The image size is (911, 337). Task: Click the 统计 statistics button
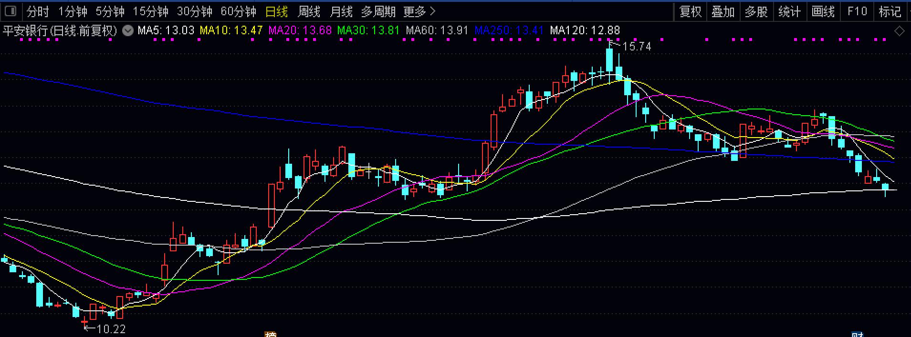pyautogui.click(x=790, y=11)
